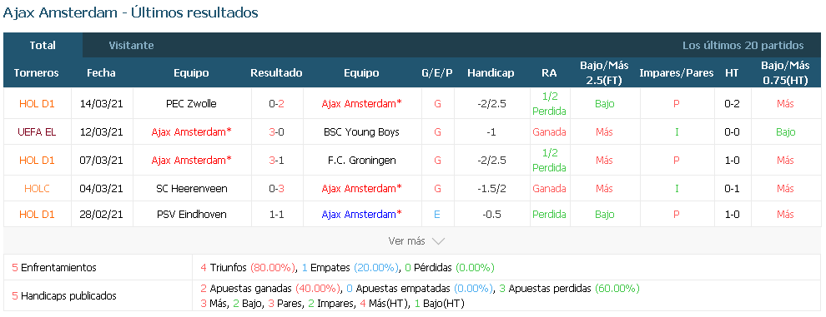This screenshot has width=826, height=317.
Task: Click the 3-1 result against F.C. Groningen
Action: 276,160
